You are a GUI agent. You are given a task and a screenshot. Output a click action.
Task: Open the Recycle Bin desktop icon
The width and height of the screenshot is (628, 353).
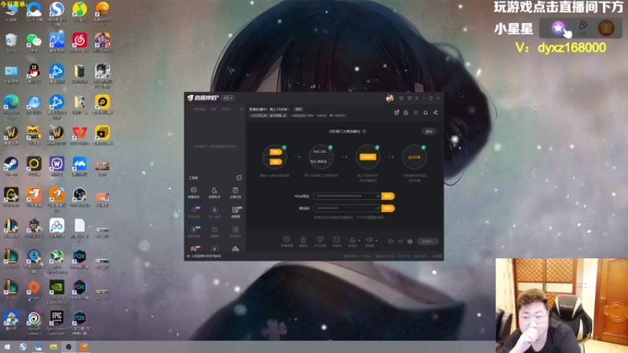tap(11, 41)
